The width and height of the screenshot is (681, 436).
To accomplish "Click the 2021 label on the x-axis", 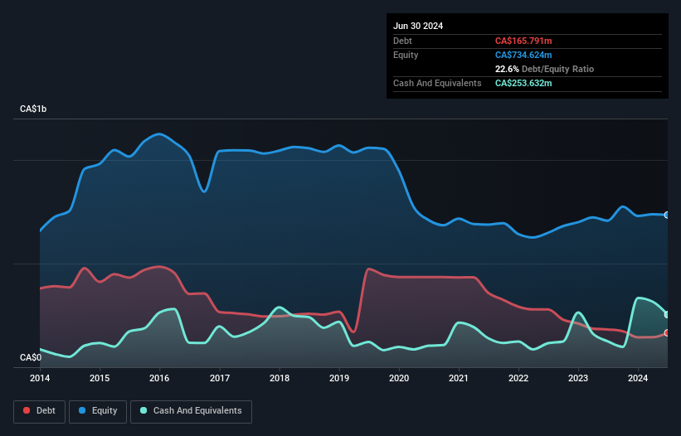I will [459, 378].
